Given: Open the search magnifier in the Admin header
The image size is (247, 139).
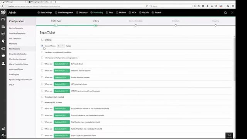Looking at the screenshot, I should point(225,13).
